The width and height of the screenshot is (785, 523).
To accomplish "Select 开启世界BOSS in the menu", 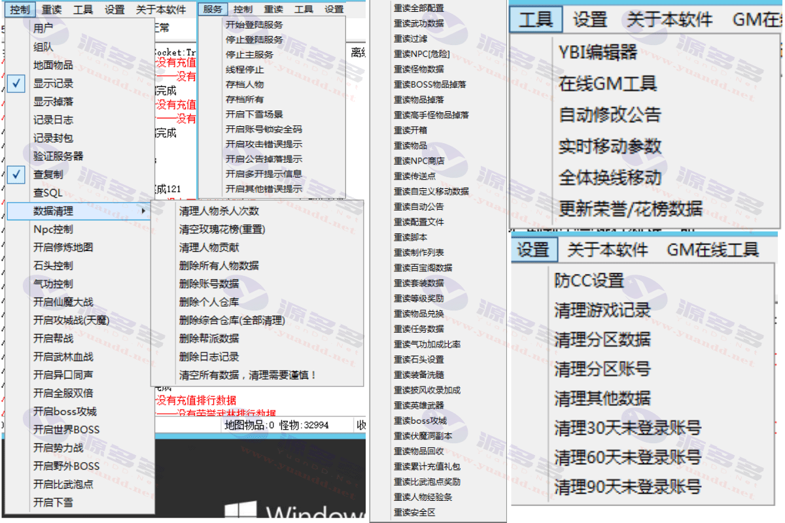I will [66, 430].
